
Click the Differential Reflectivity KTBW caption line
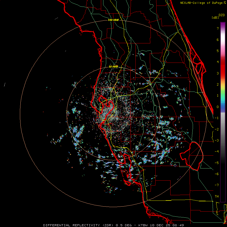pyautogui.click(x=113, y=225)
